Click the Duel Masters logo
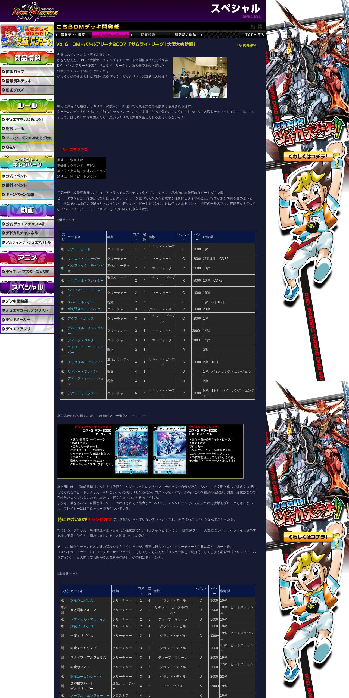 point(35,11)
